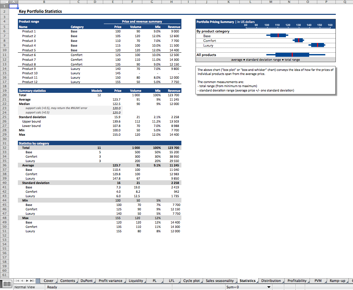The width and height of the screenshot is (353, 290).
Task: Open the LFL sheet tab
Action: 172,281
